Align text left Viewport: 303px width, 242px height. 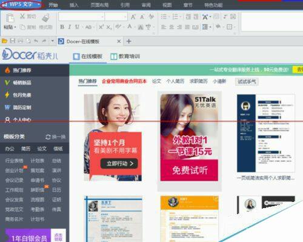pos(164,27)
